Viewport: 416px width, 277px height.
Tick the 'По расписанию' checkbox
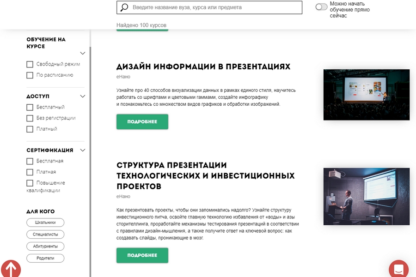click(x=30, y=75)
